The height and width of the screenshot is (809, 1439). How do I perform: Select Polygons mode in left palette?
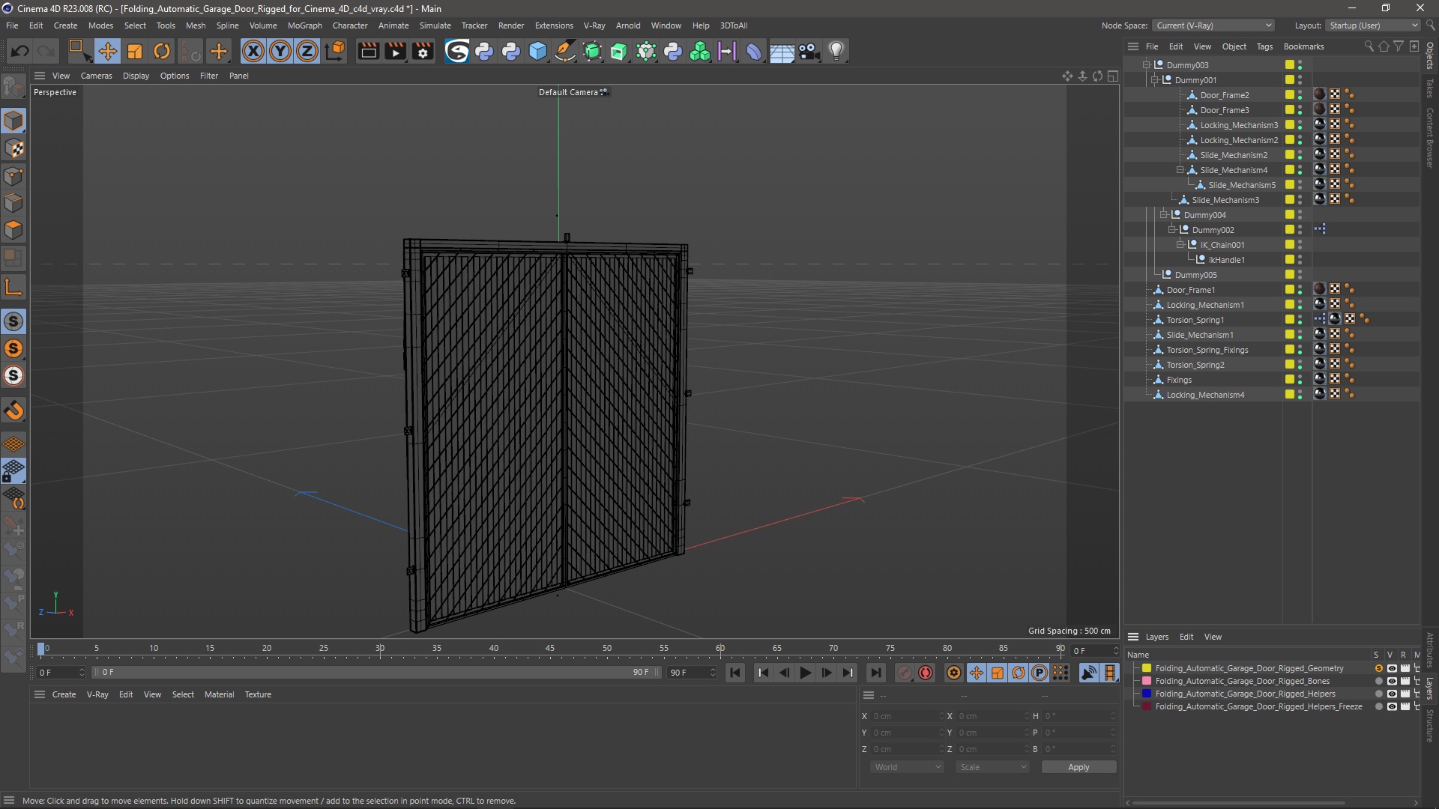(13, 230)
